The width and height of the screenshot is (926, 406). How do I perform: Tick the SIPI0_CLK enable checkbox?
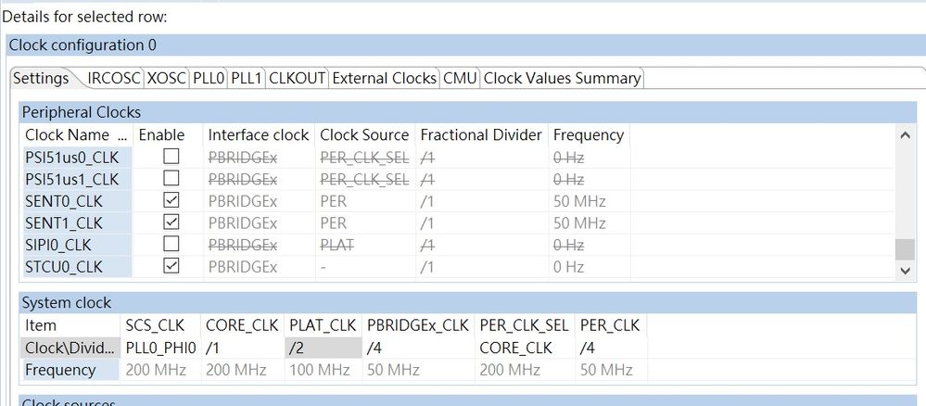pos(171,245)
